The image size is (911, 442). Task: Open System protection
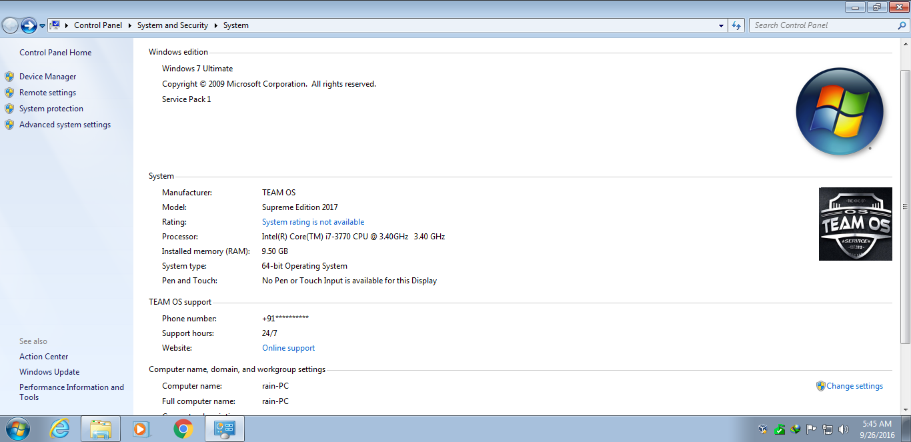tap(51, 109)
